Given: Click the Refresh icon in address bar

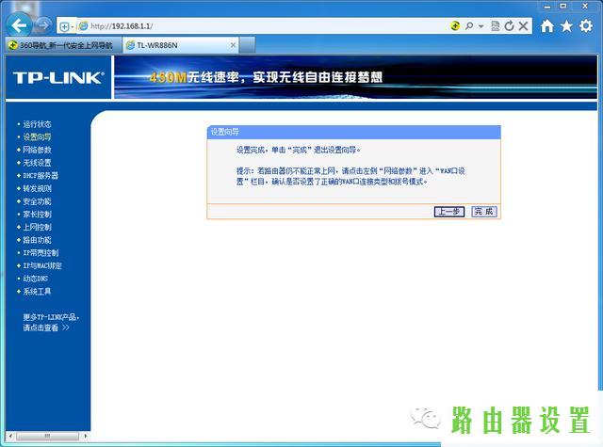Looking at the screenshot, I should click(x=510, y=25).
